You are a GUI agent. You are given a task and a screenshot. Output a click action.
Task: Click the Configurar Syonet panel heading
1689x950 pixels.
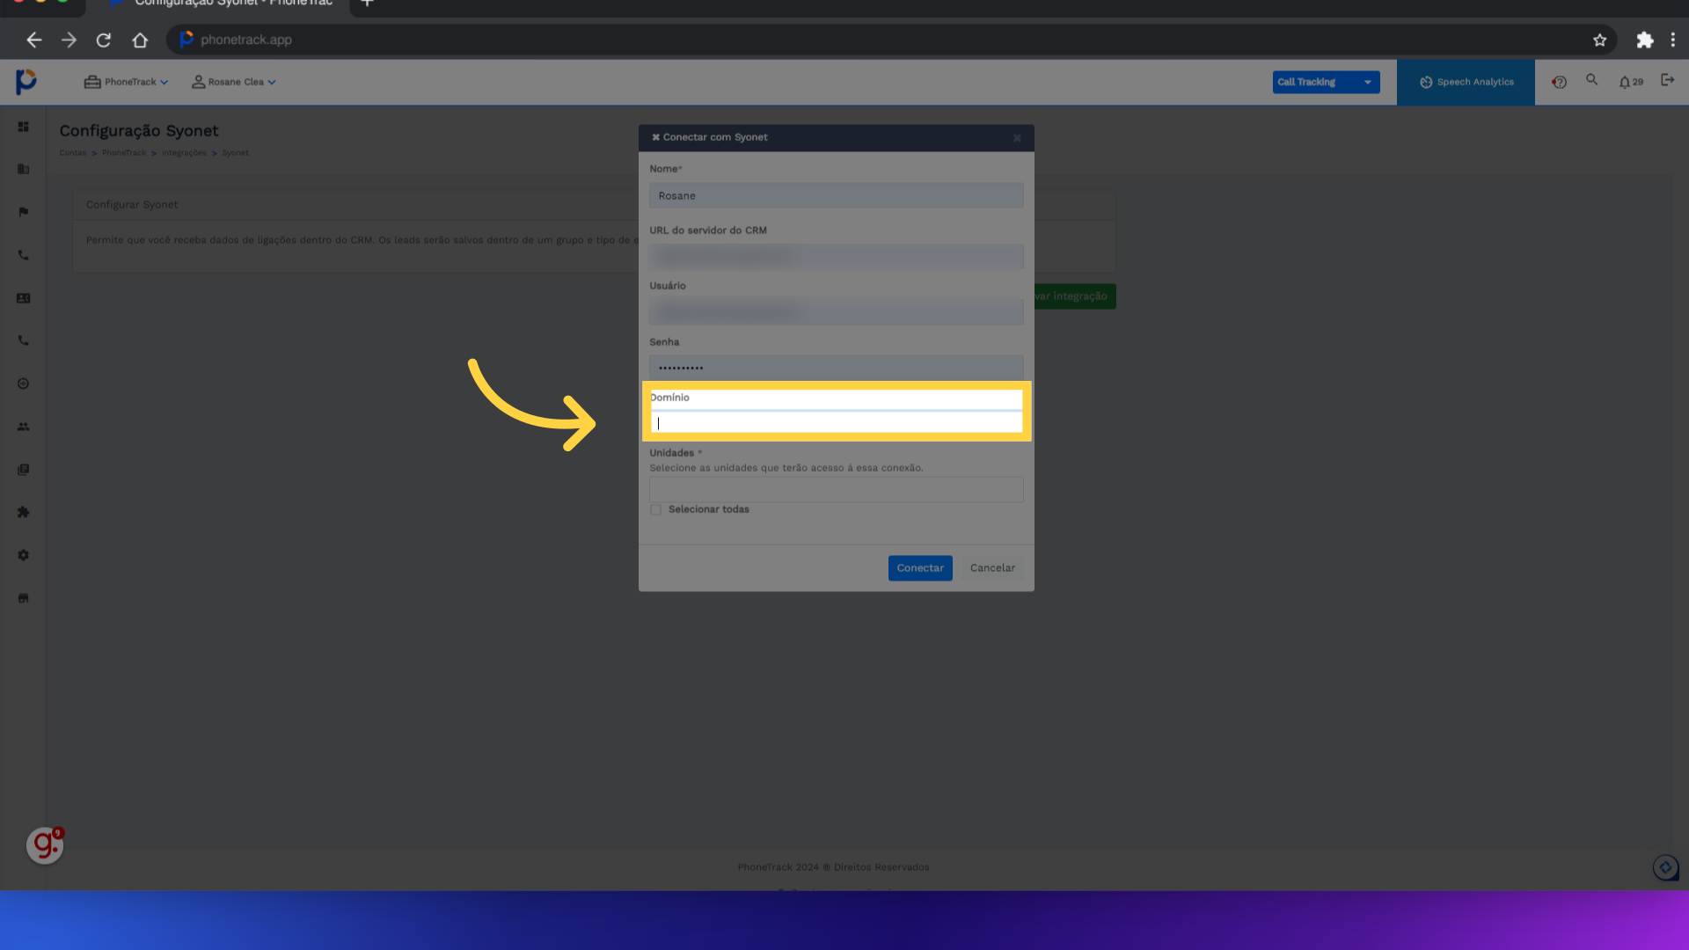click(x=132, y=205)
